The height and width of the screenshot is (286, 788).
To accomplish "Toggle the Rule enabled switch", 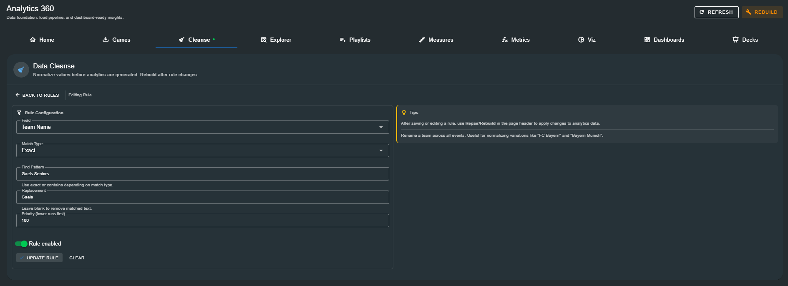I will tap(21, 244).
